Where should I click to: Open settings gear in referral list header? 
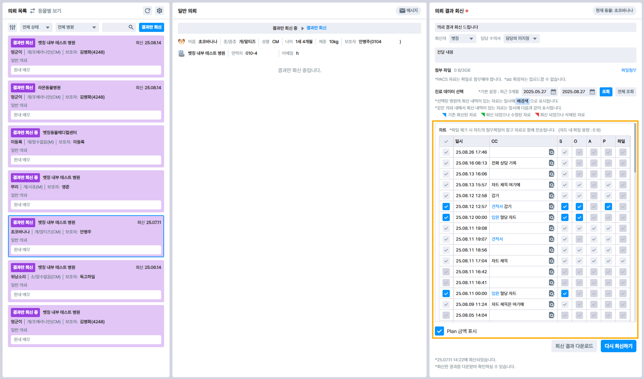point(159,11)
